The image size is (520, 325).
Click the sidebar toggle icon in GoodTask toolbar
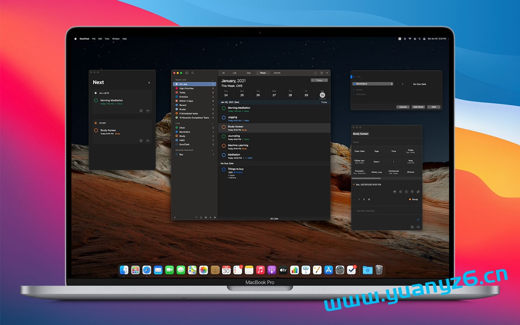[x=187, y=73]
